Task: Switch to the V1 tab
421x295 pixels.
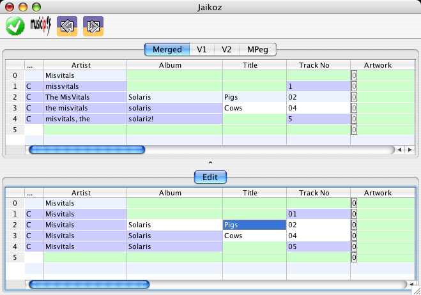Action: (202, 49)
